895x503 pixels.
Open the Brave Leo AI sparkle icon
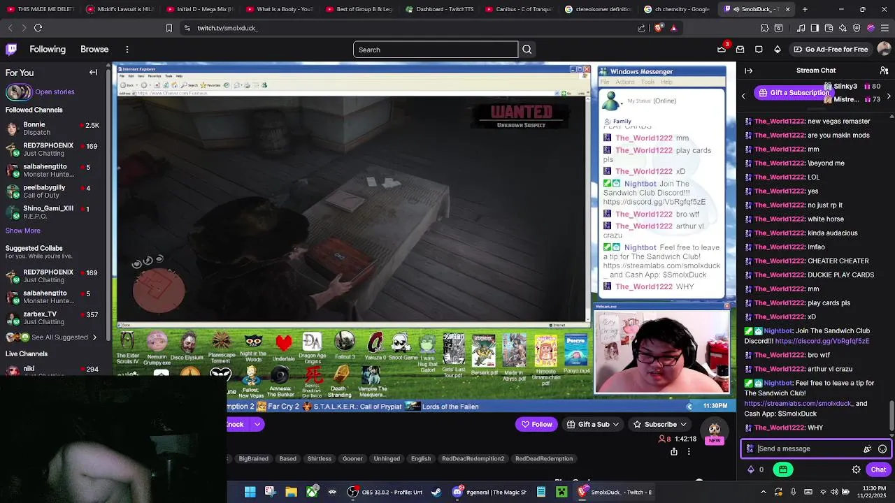[x=843, y=28]
